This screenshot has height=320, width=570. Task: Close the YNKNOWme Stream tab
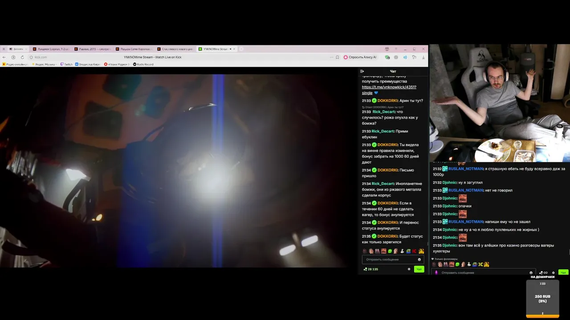[234, 49]
